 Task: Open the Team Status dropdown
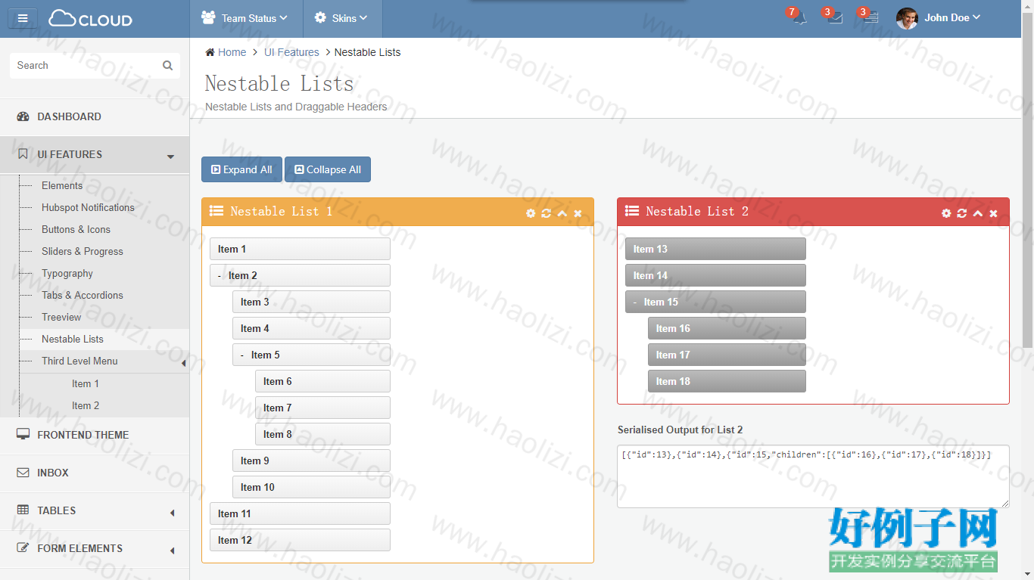[x=245, y=18]
